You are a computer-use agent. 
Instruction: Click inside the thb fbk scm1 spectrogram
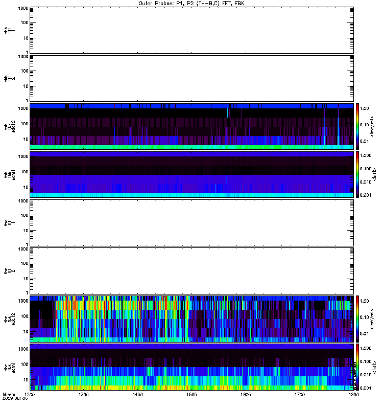click(192, 174)
